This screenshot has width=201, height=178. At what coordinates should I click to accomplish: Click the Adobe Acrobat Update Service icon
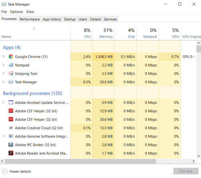pos(11,103)
